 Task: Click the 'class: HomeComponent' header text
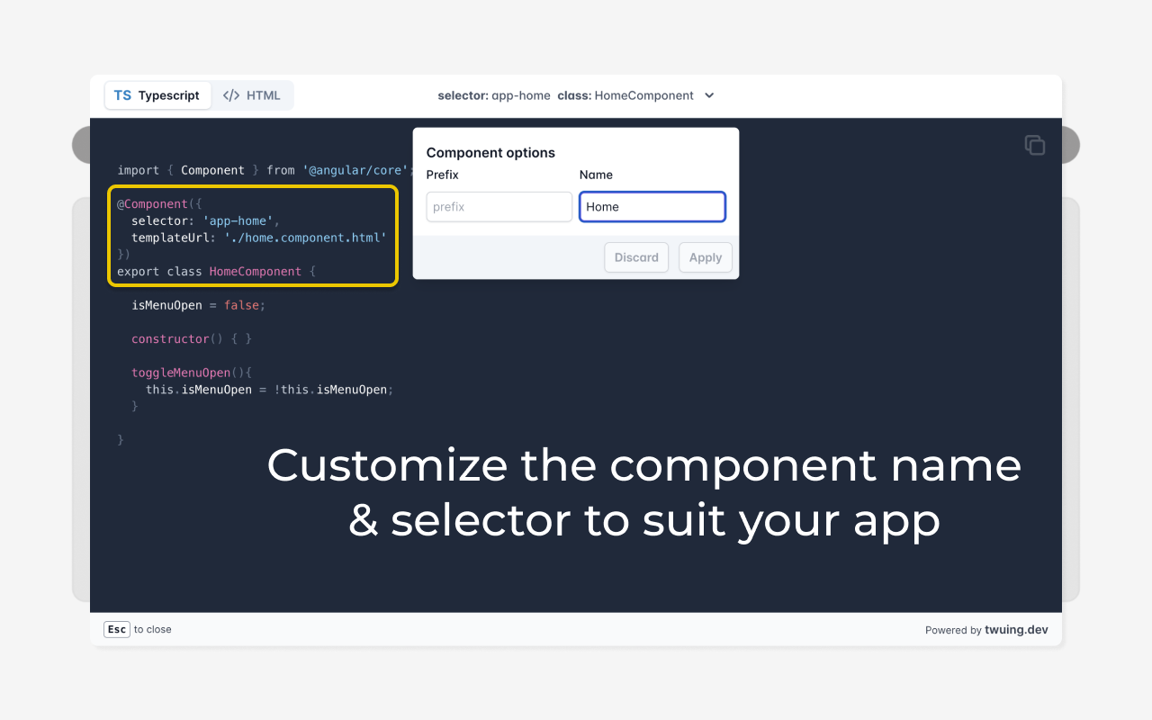coord(625,95)
